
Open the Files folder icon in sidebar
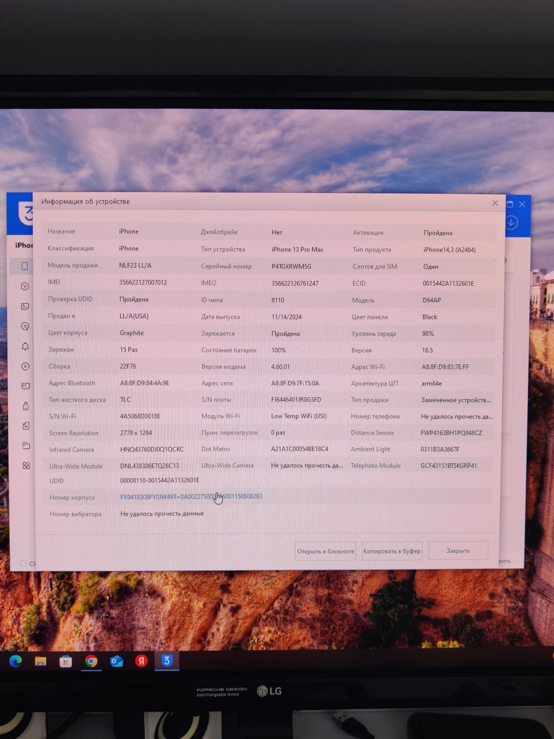point(26,446)
